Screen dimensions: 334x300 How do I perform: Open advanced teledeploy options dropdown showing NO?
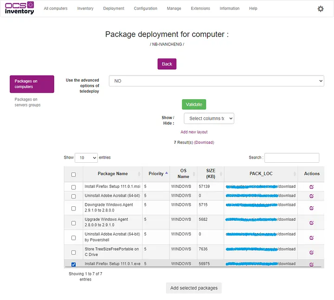tap(217, 81)
